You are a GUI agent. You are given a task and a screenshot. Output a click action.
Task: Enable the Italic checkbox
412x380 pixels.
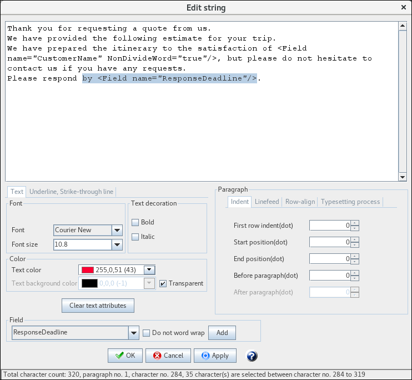click(135, 237)
